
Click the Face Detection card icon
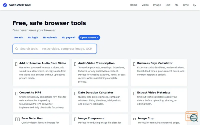coord(17,119)
